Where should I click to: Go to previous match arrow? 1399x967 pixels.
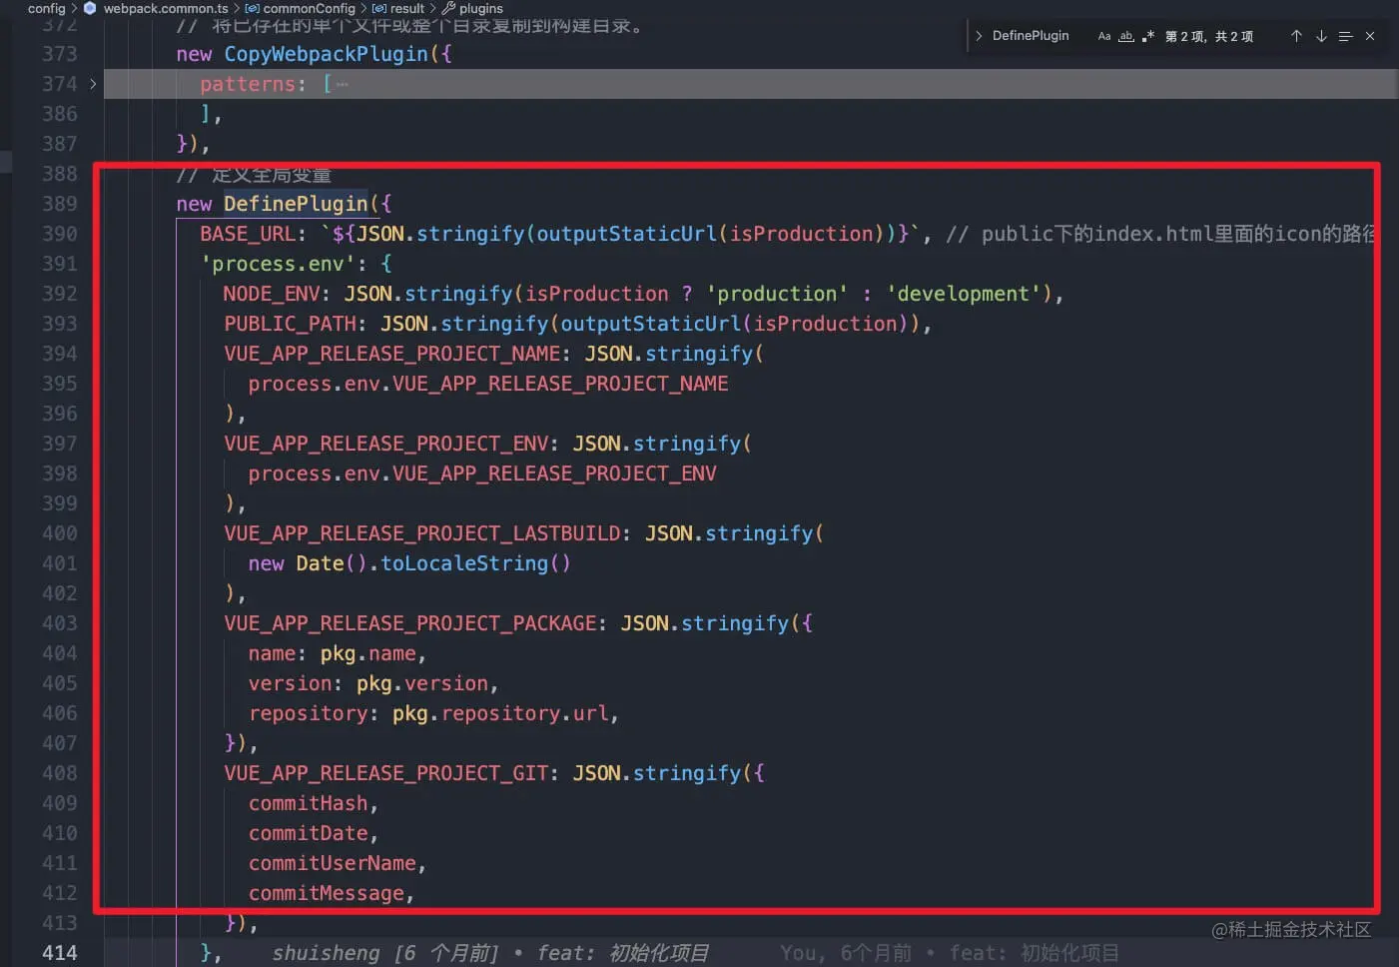[x=1296, y=36]
